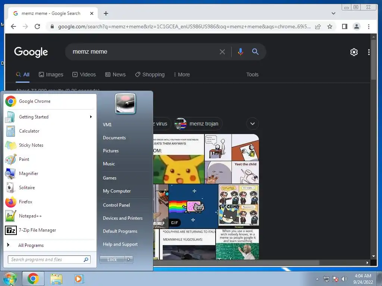Switch to Videos results tab

coord(84,74)
